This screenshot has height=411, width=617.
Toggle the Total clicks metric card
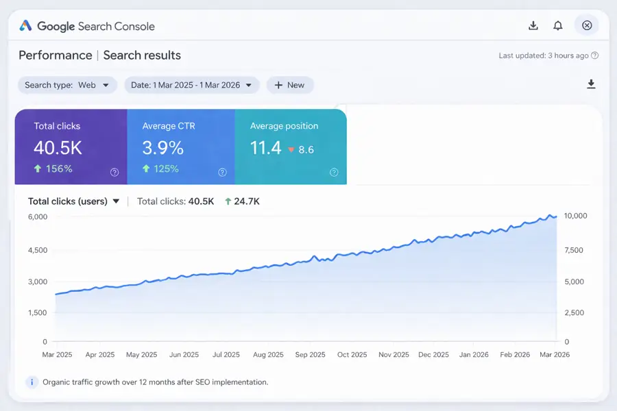coord(71,146)
